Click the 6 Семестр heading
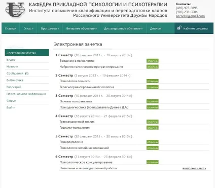Image resolution: width=215 pixels, height=188 pixels. [x=64, y=157]
